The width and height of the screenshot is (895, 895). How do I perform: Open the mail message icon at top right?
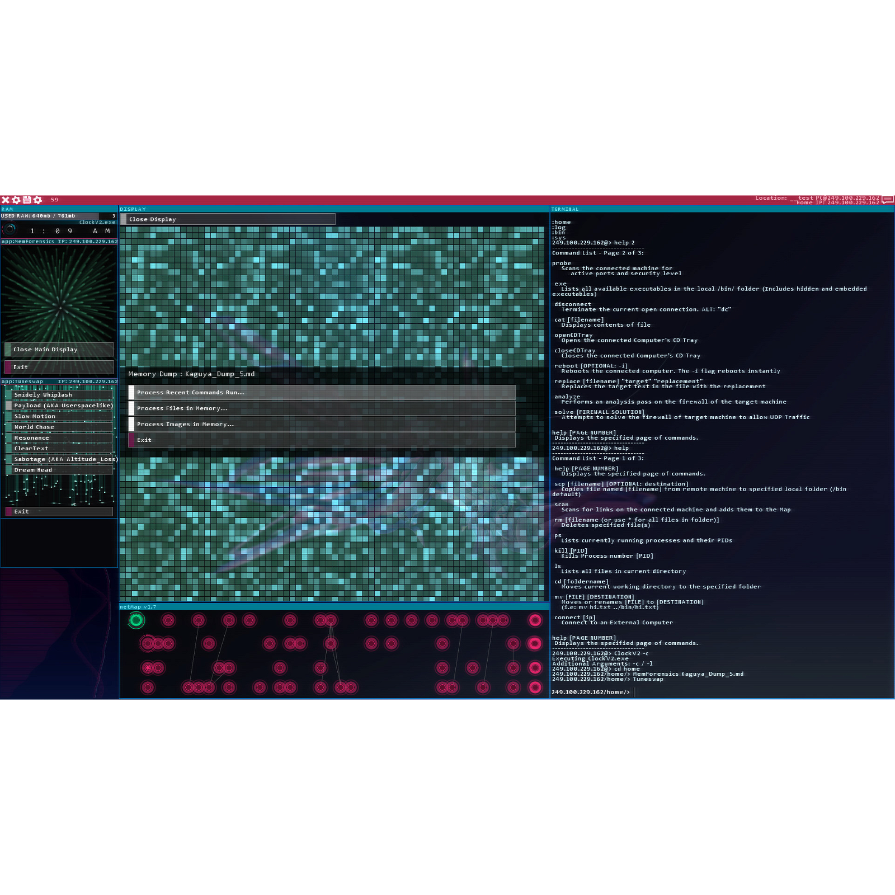pyautogui.click(x=887, y=199)
